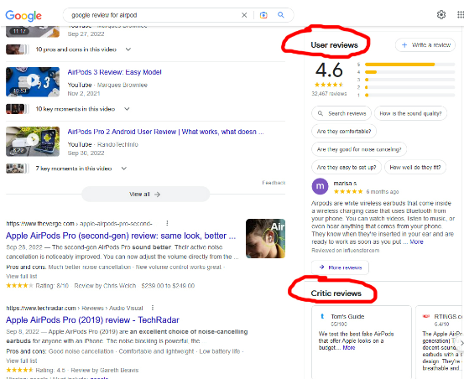
Task: Expand Tom's Guide critic review More link
Action: tap(349, 348)
